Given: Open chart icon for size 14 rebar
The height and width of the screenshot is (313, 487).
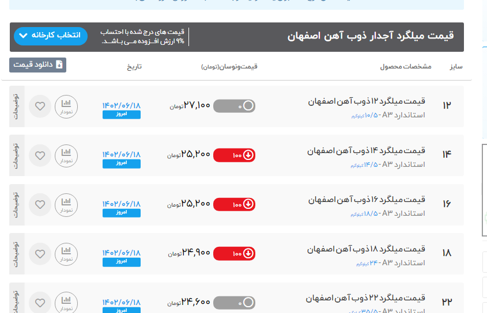Looking at the screenshot, I should (x=66, y=155).
